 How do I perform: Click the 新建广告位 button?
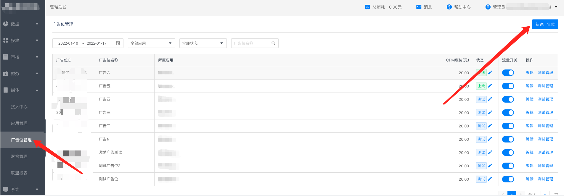545,24
